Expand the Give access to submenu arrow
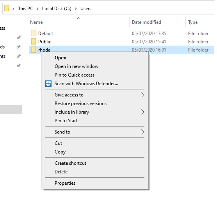 [143, 95]
